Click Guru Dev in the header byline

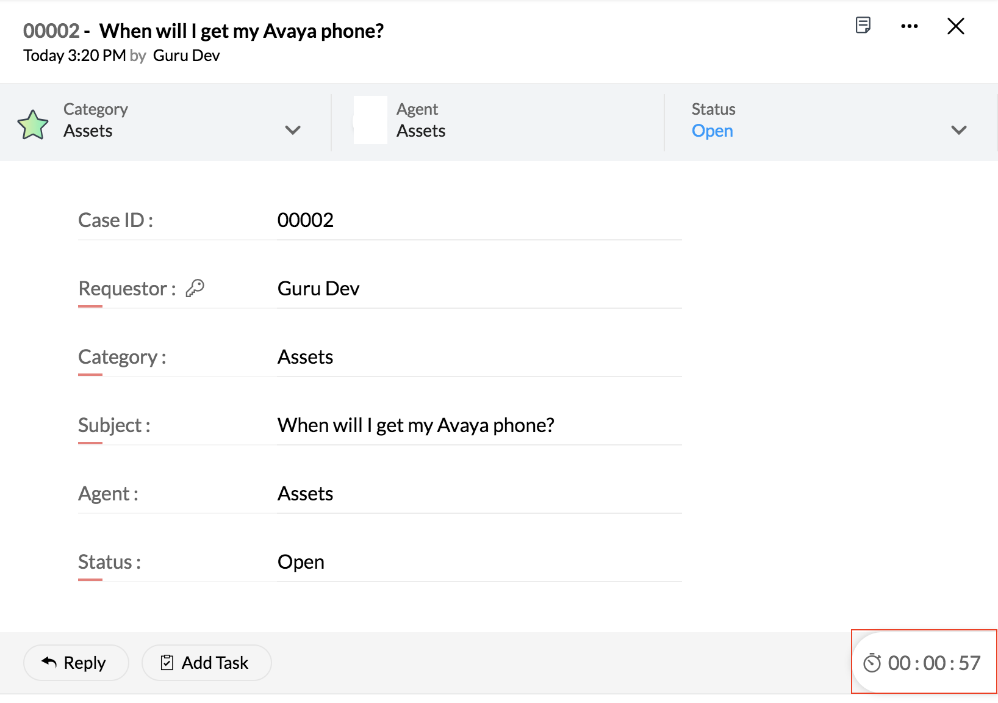(186, 56)
